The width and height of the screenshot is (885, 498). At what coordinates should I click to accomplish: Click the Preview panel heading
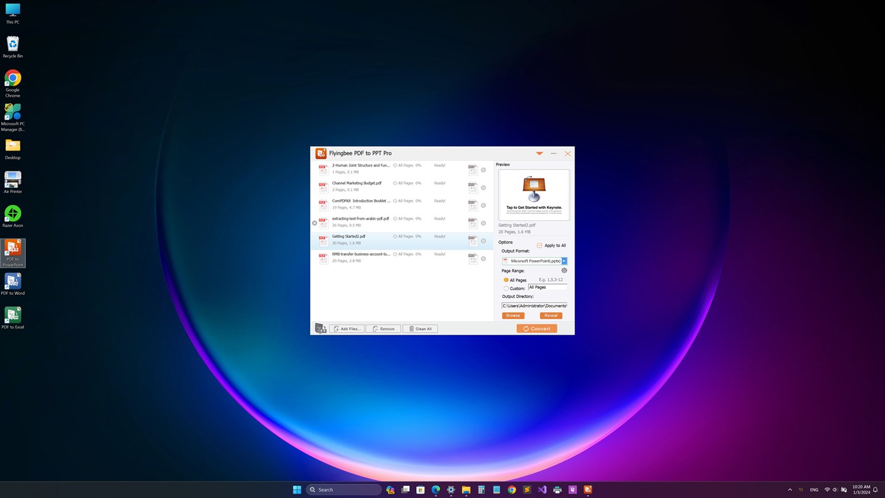(503, 164)
